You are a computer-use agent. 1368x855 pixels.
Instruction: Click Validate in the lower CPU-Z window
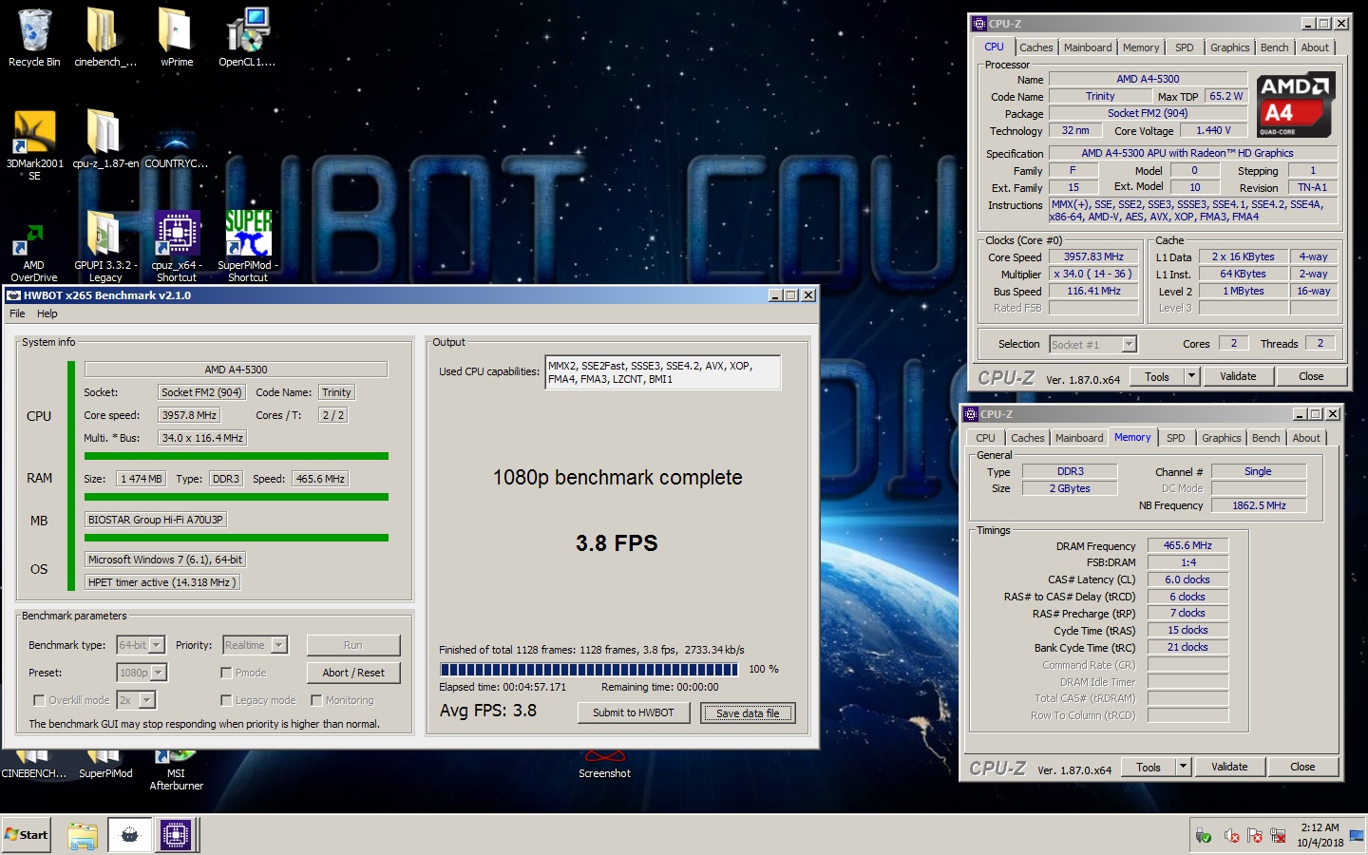click(1229, 767)
